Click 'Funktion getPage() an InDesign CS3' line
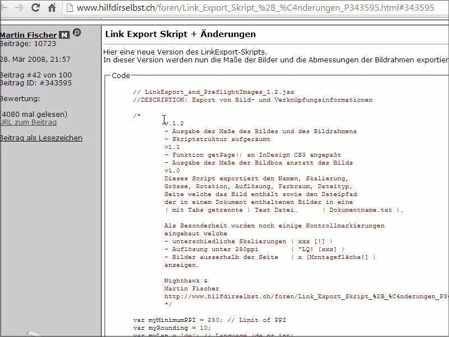Image resolution: width=449 pixels, height=337 pixels. [x=253, y=155]
